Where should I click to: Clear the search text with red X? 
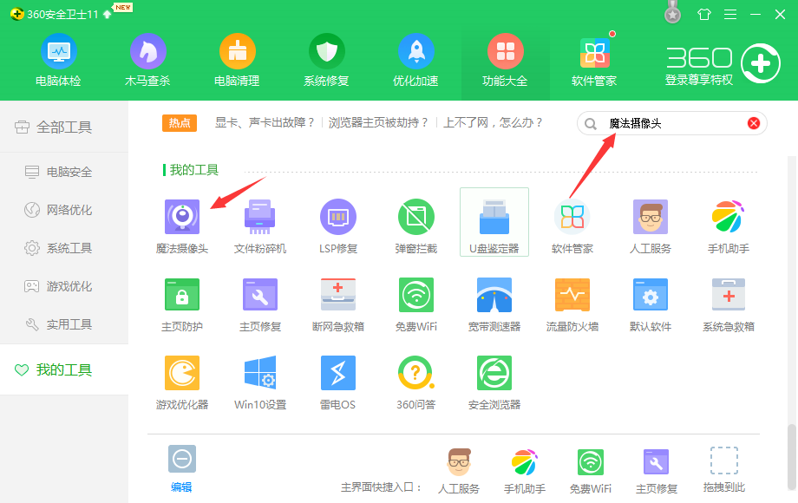click(x=754, y=123)
